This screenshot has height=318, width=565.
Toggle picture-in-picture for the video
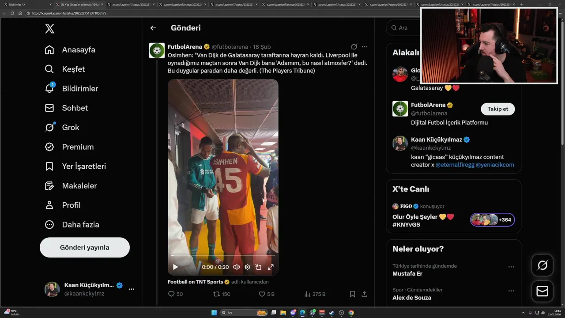click(x=259, y=267)
